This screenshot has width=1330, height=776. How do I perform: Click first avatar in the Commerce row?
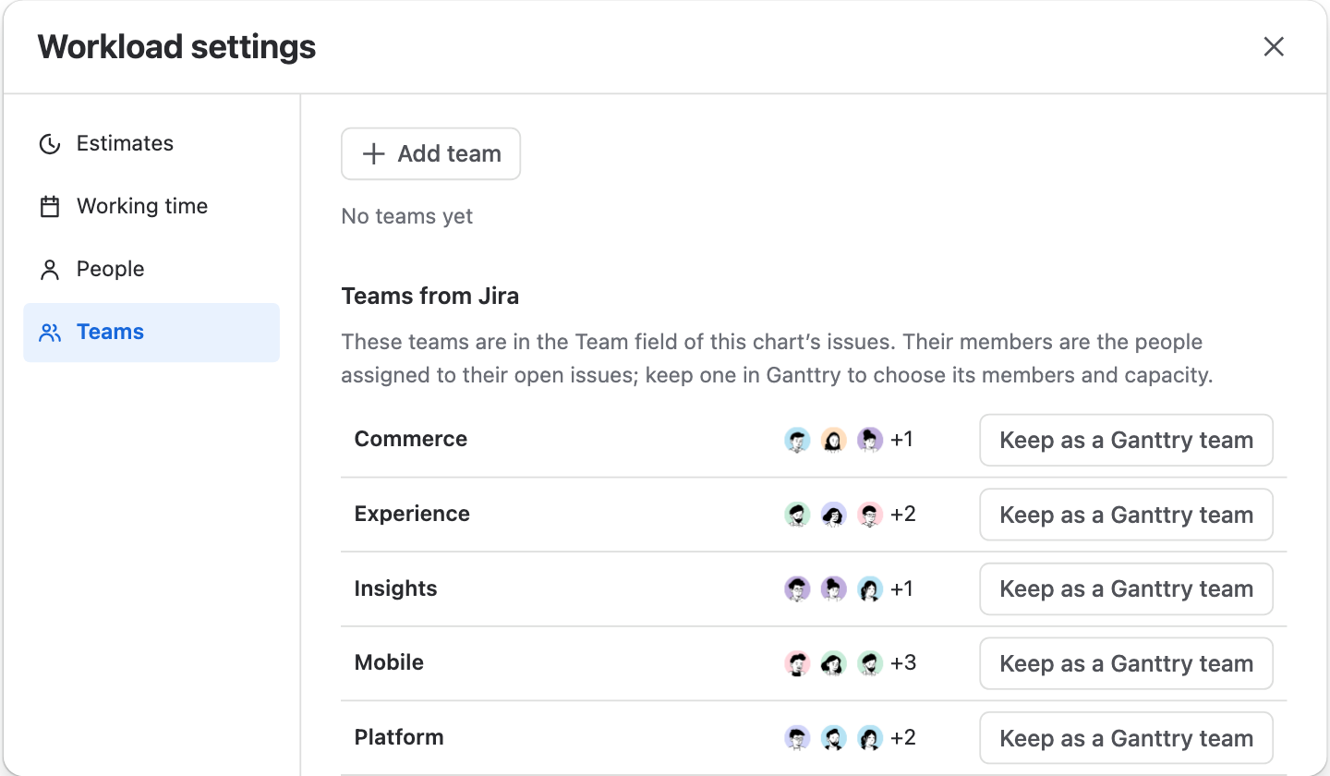[797, 440]
